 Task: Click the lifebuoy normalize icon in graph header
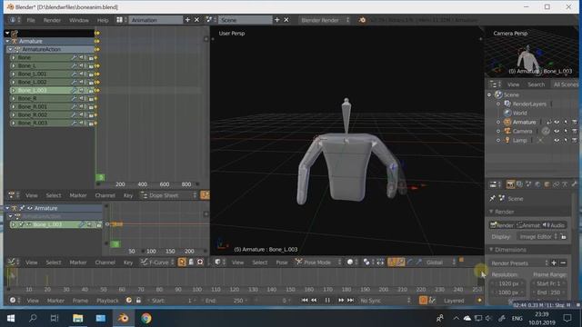pos(200,263)
